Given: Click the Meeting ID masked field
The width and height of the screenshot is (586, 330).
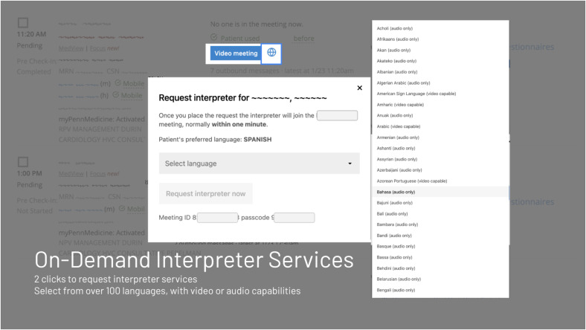Looking at the screenshot, I should 217,218.
